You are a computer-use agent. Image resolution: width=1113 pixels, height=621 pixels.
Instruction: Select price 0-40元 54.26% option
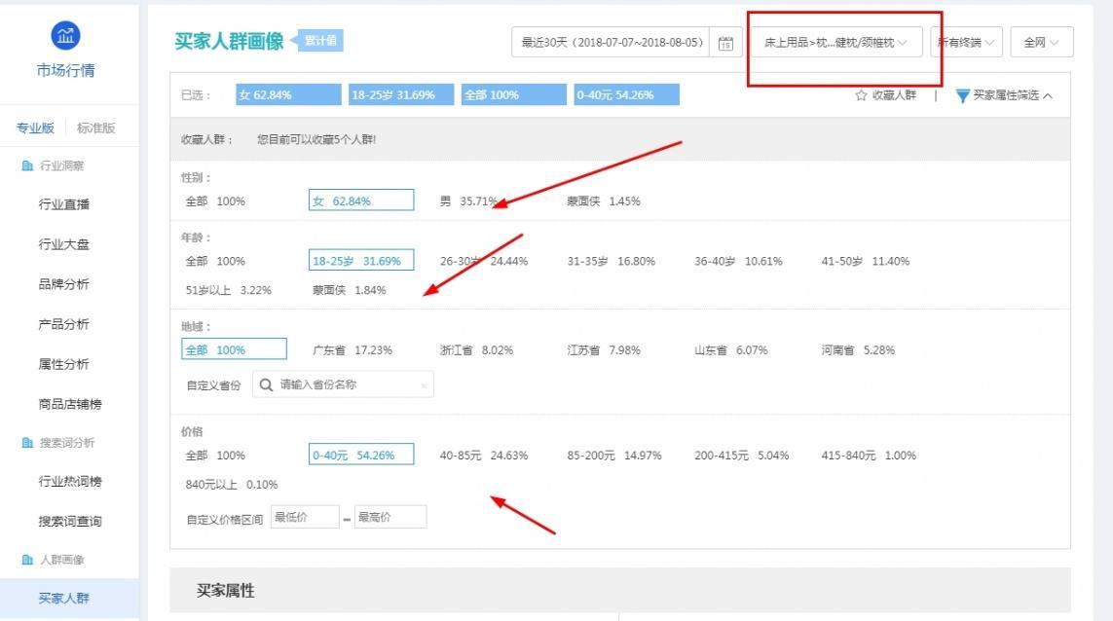pyautogui.click(x=361, y=455)
